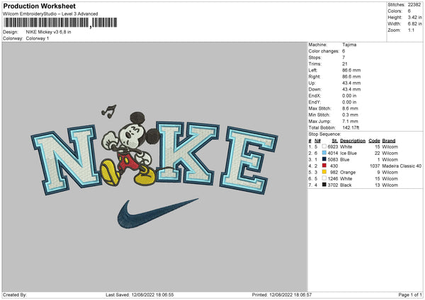Click the Width value "6.82 in"

pyautogui.click(x=414, y=24)
